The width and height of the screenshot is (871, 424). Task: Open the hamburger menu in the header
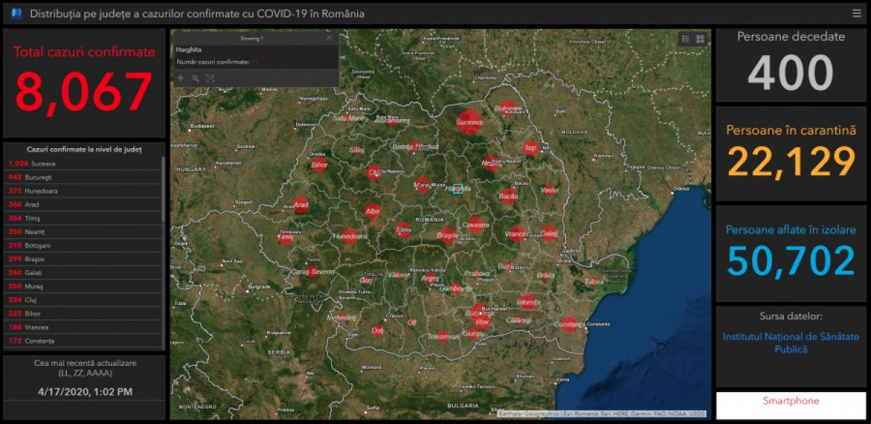[x=856, y=13]
